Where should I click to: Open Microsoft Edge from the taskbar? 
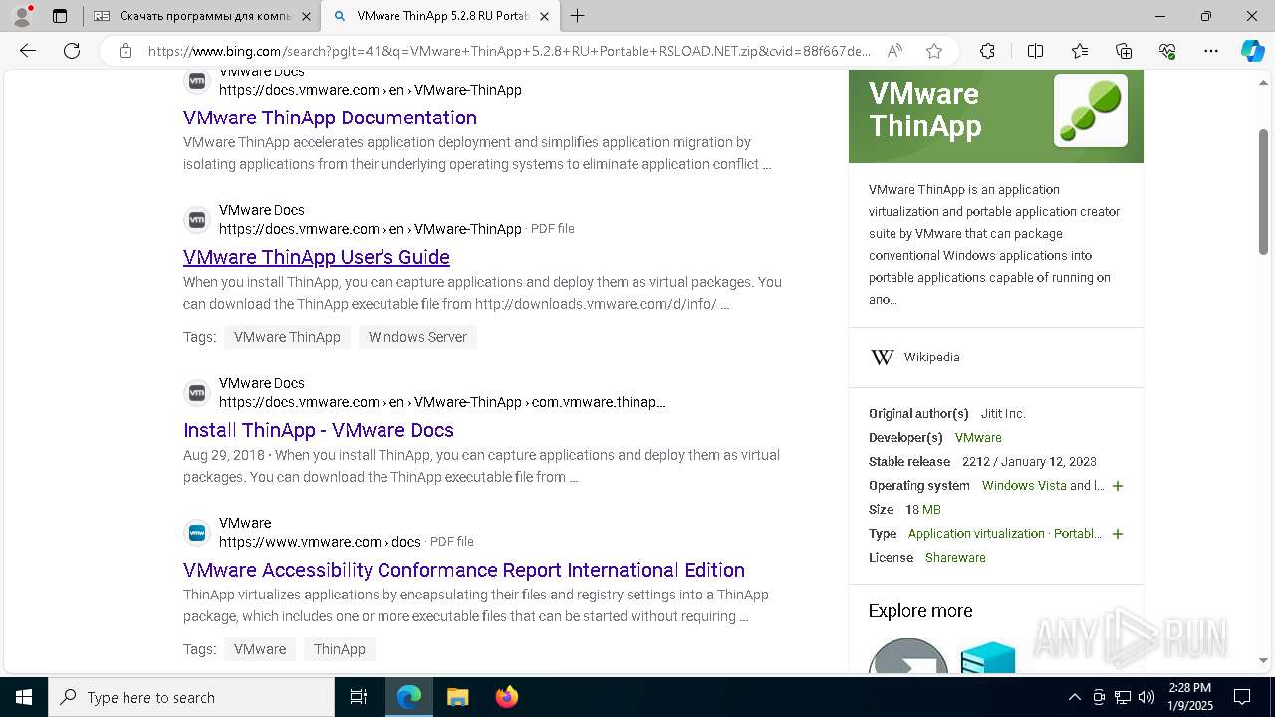coord(409,697)
